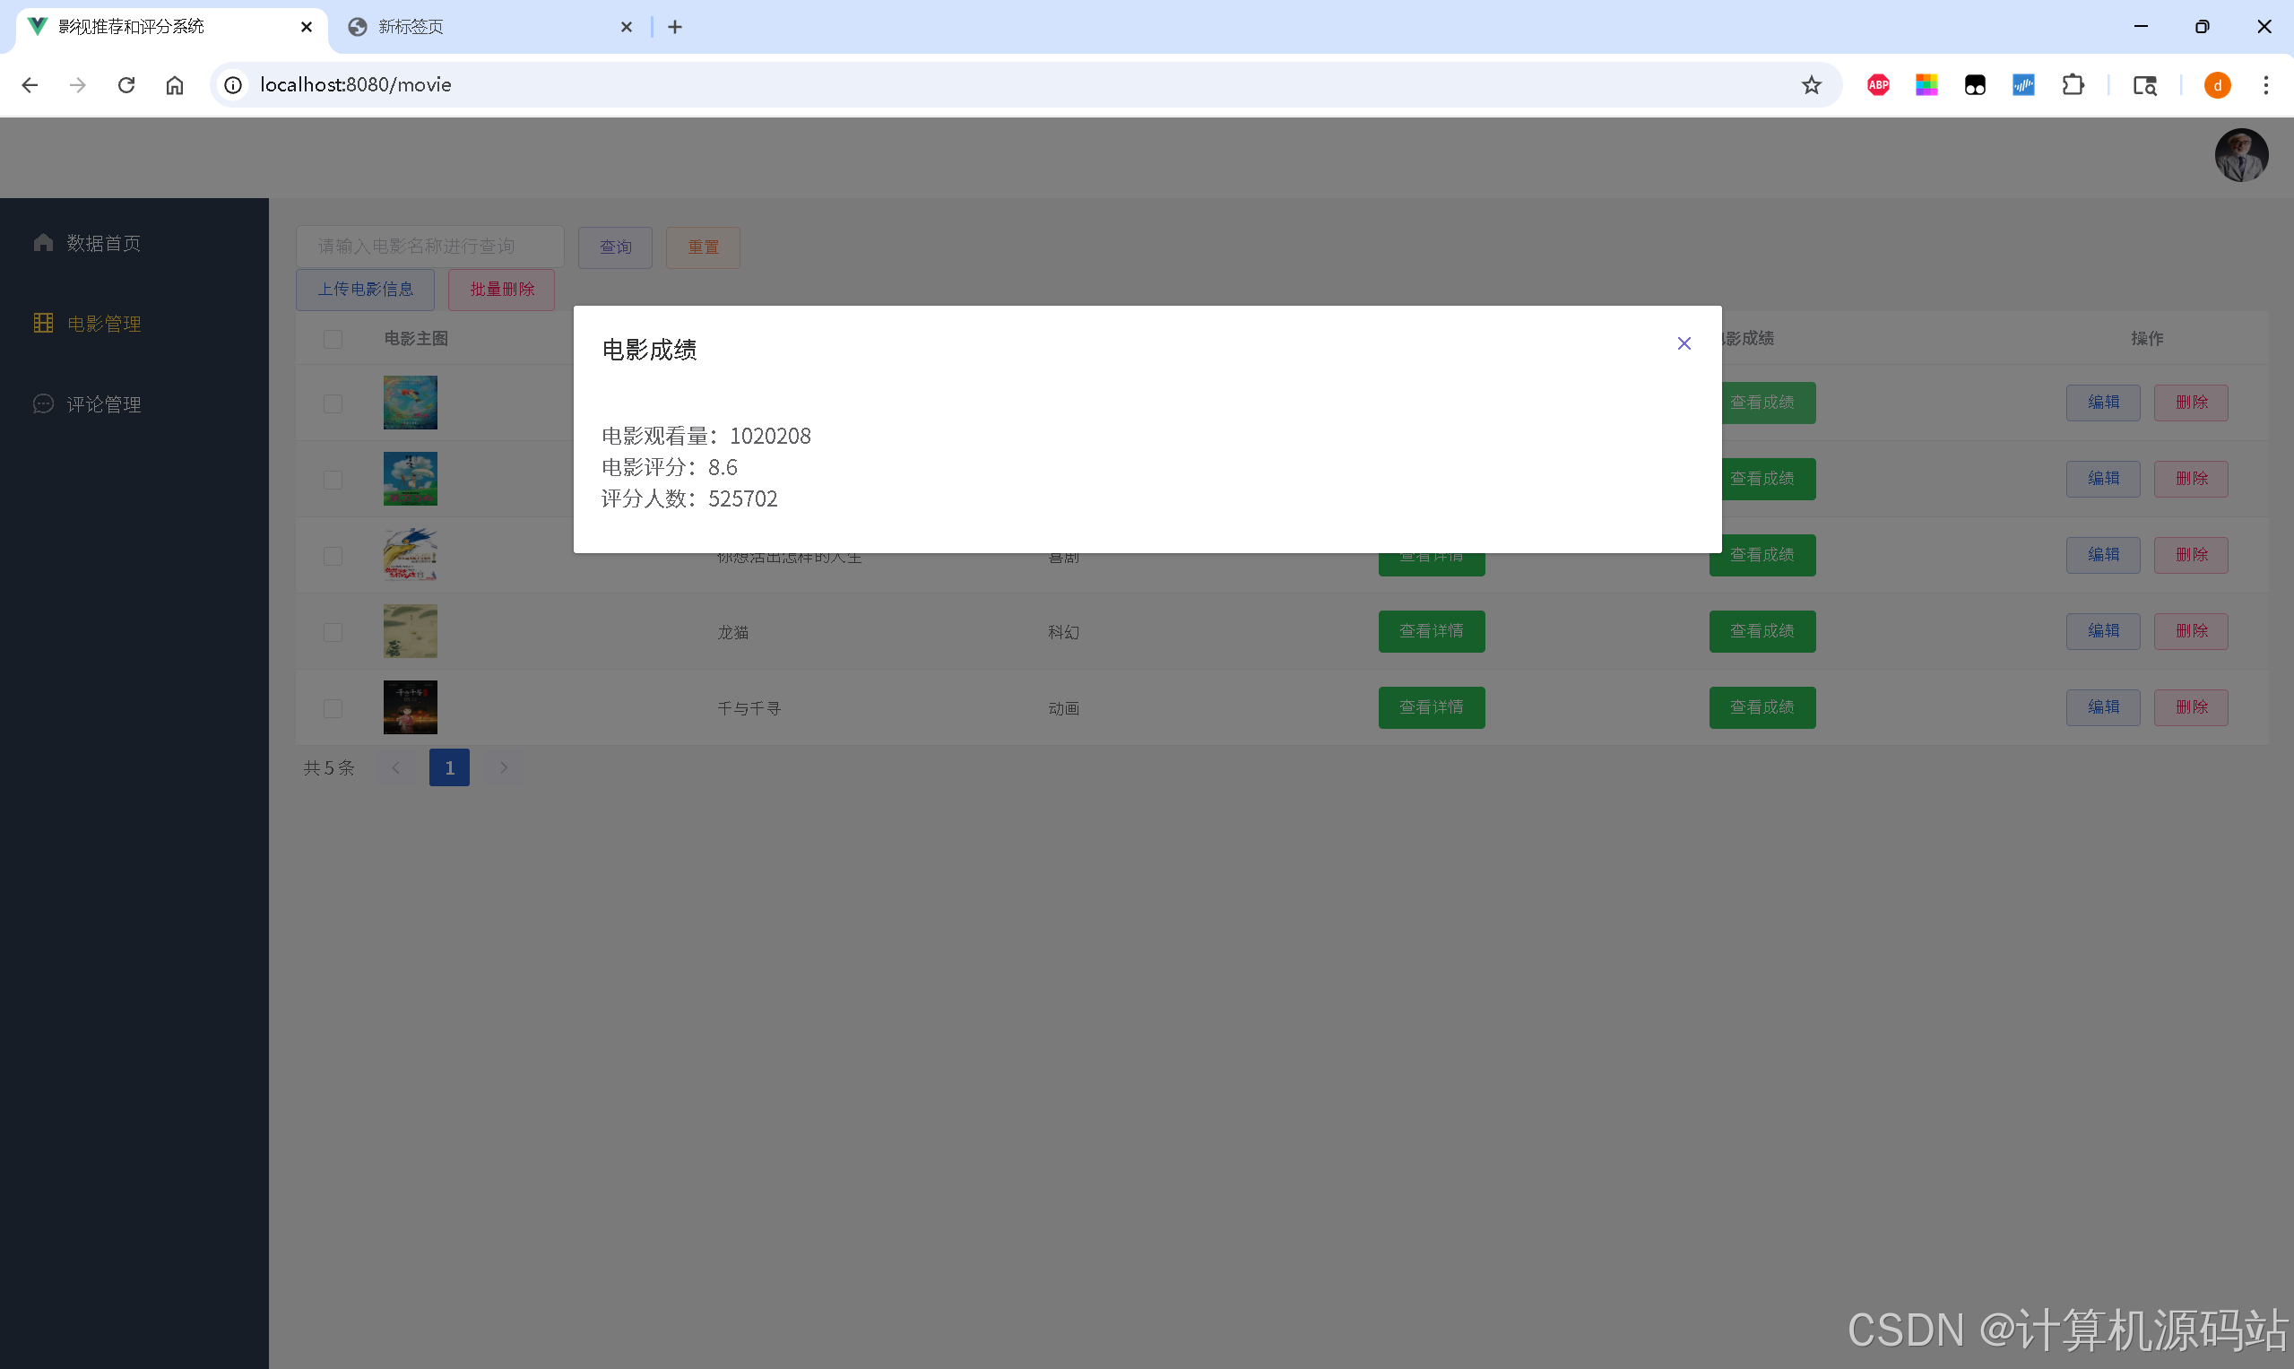Open 评论管理 in the sidebar
This screenshot has width=2294, height=1369.
point(103,404)
